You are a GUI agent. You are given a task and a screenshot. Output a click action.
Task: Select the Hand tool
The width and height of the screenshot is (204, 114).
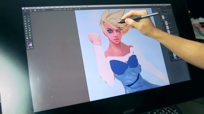tap(27, 38)
